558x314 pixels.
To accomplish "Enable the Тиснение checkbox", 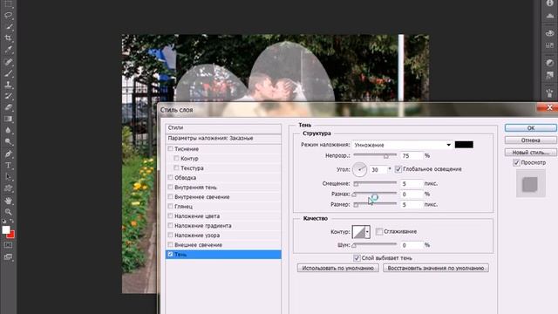I will coord(171,148).
